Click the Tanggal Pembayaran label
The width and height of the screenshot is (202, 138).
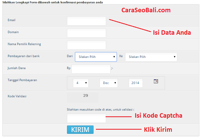22,80
